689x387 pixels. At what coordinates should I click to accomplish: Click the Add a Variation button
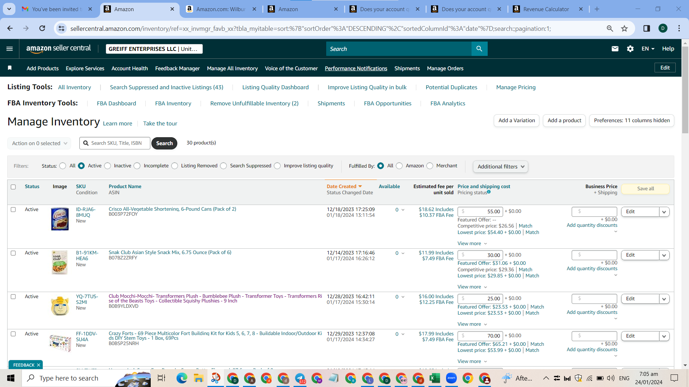pos(517,121)
